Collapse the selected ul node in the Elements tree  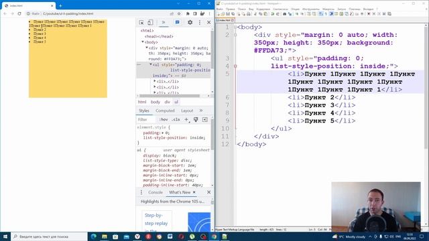(150, 64)
